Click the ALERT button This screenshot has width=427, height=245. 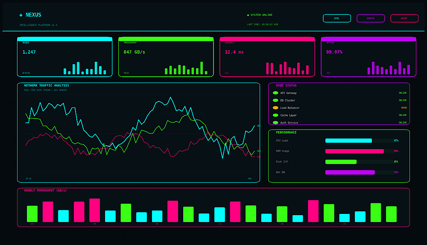(404, 18)
